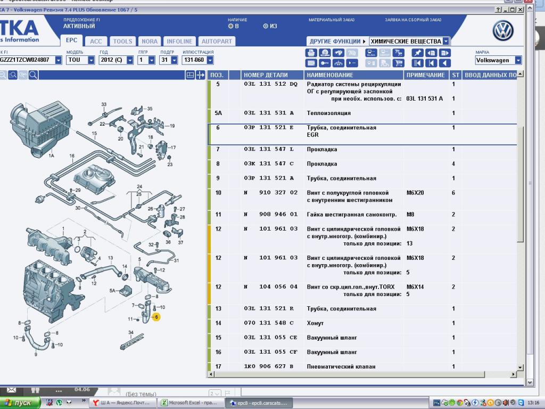Screen dimensions: 545x409
Task: Click the download-to-tray icon
Action: 338,63
